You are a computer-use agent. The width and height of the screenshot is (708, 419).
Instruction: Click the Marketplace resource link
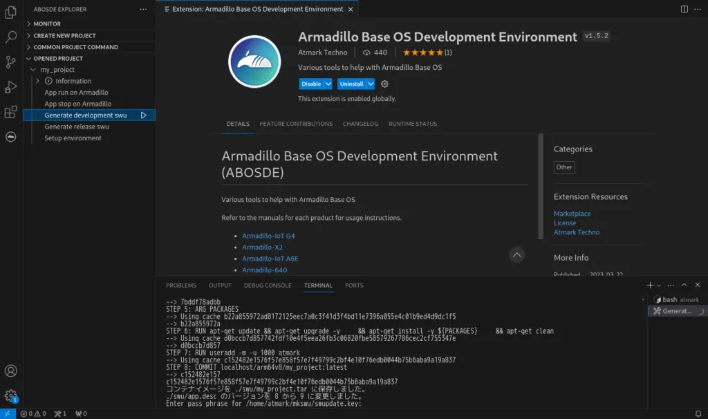pyautogui.click(x=572, y=214)
